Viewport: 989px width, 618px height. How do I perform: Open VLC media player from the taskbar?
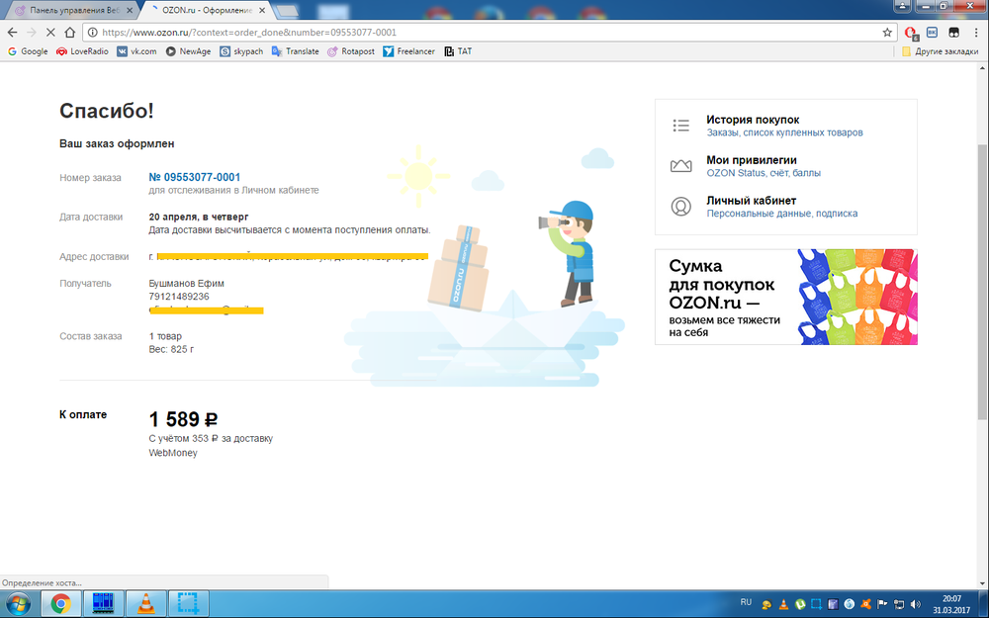coord(145,604)
